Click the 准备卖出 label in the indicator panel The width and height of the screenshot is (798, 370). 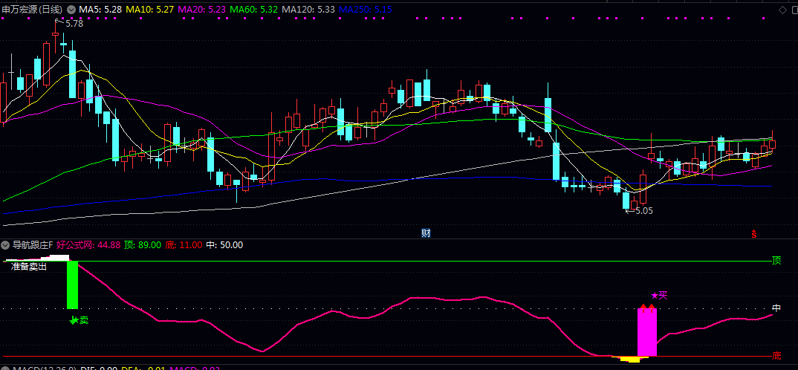pyautogui.click(x=29, y=266)
